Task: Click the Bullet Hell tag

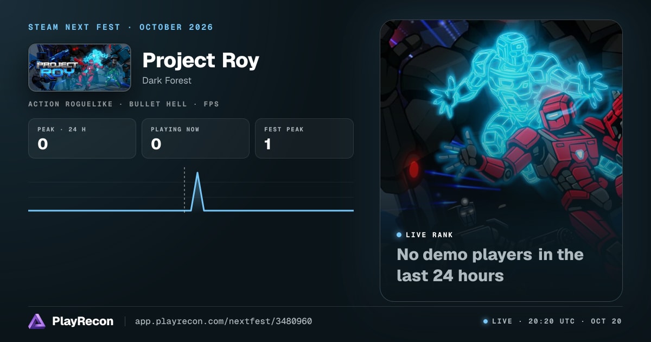Action: point(158,104)
